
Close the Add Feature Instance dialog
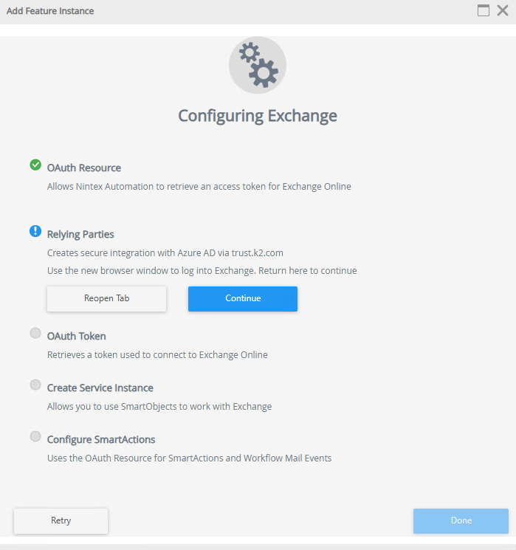point(503,11)
